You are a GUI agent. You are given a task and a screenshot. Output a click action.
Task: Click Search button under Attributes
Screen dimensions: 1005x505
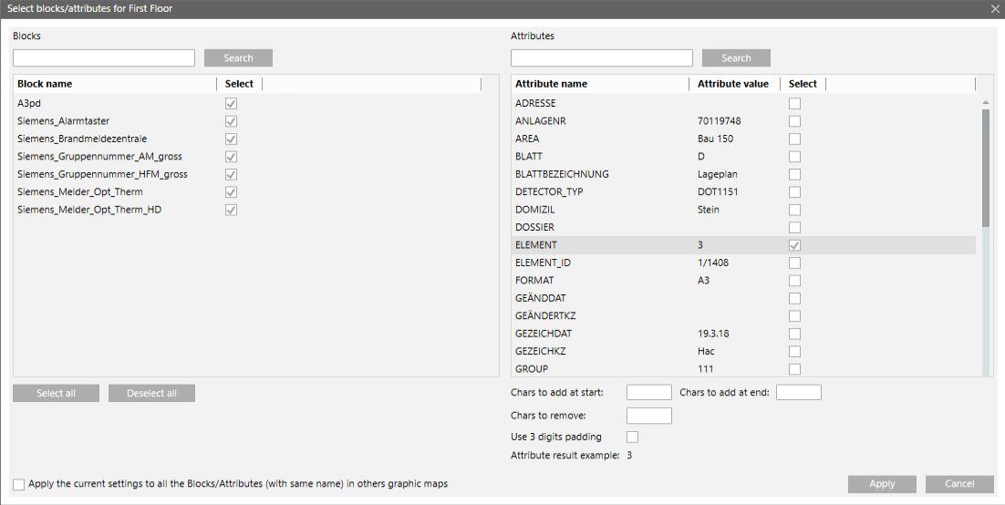pos(736,58)
